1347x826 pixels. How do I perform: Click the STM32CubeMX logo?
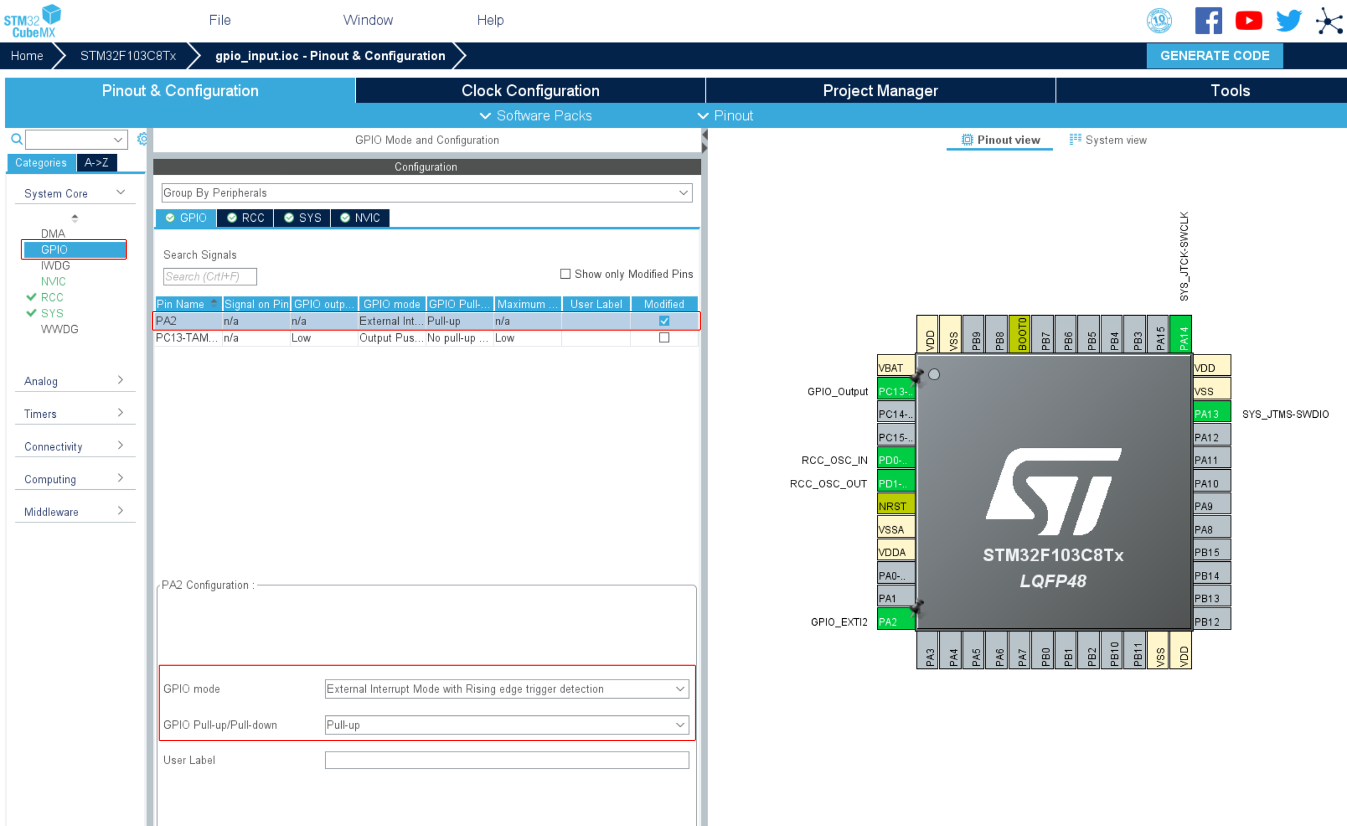click(32, 21)
